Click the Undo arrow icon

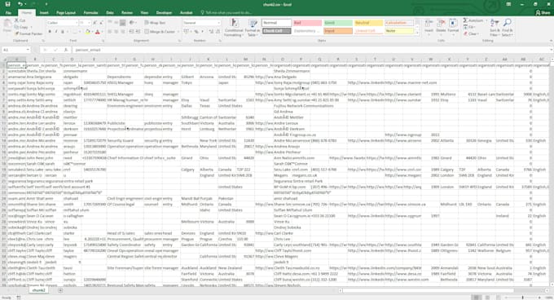tap(20, 4)
